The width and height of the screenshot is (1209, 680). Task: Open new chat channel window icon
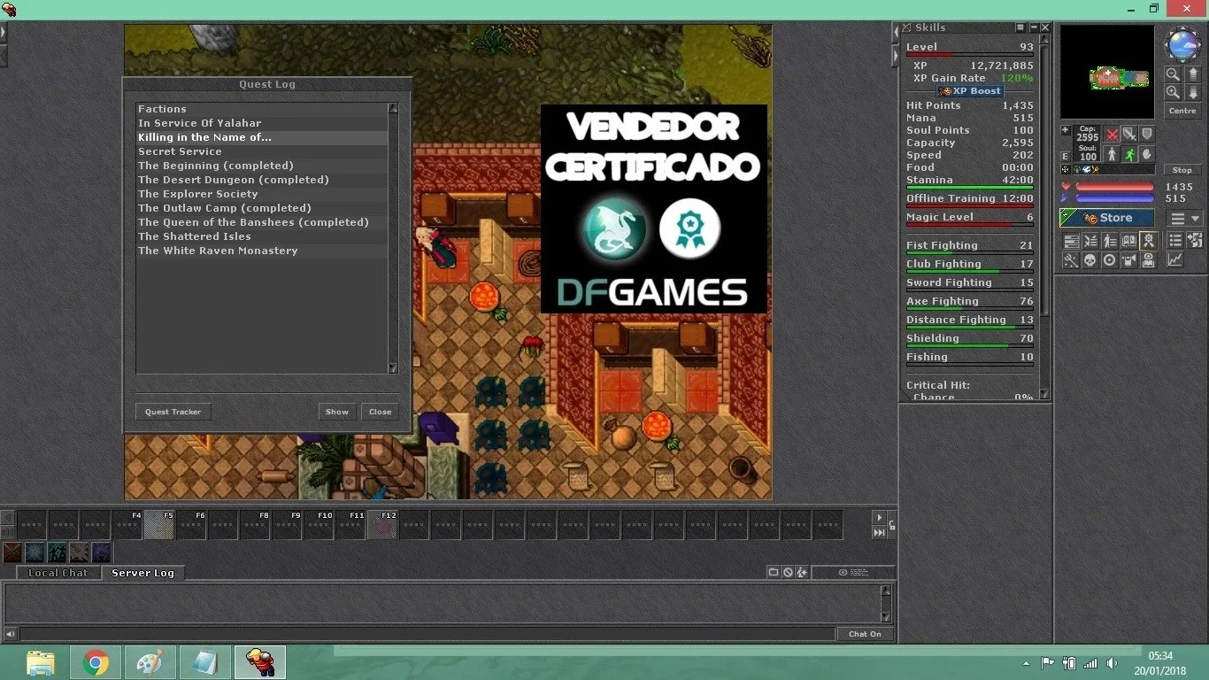[x=774, y=573]
